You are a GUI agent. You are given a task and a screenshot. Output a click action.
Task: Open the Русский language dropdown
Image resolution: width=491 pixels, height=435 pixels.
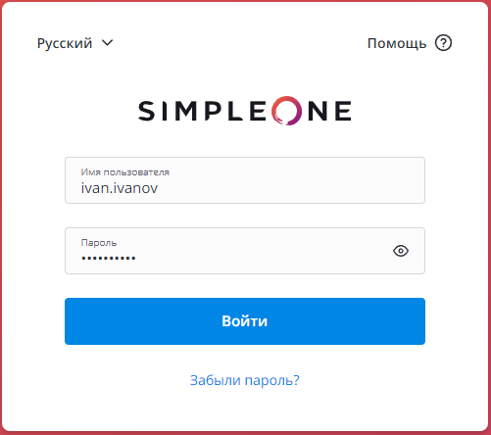[75, 43]
